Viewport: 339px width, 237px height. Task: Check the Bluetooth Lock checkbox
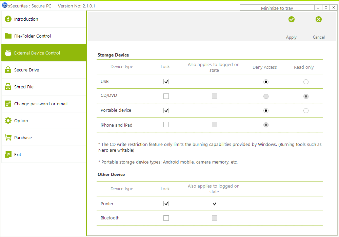[166, 218]
